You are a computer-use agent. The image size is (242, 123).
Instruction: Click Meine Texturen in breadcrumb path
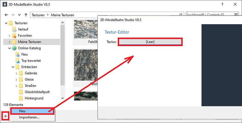click(63, 15)
